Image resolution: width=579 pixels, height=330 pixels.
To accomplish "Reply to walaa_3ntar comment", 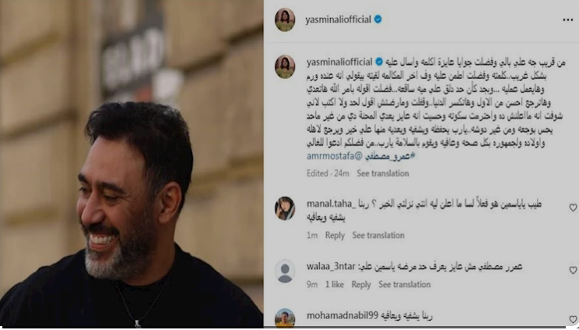I will click(361, 284).
